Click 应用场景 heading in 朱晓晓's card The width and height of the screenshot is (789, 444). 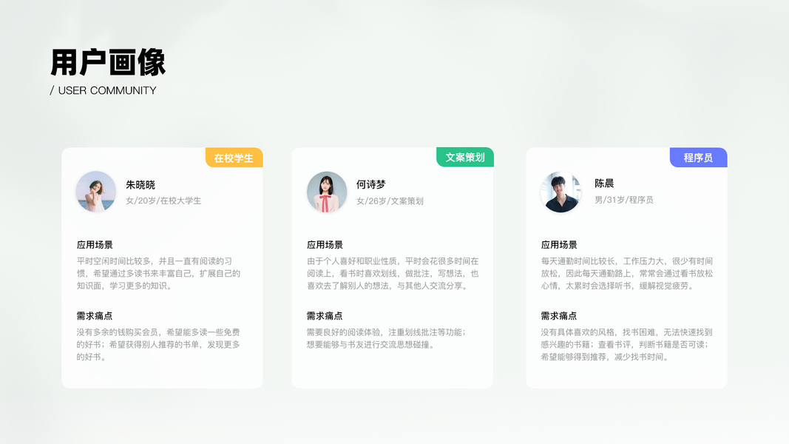pyautogui.click(x=95, y=245)
